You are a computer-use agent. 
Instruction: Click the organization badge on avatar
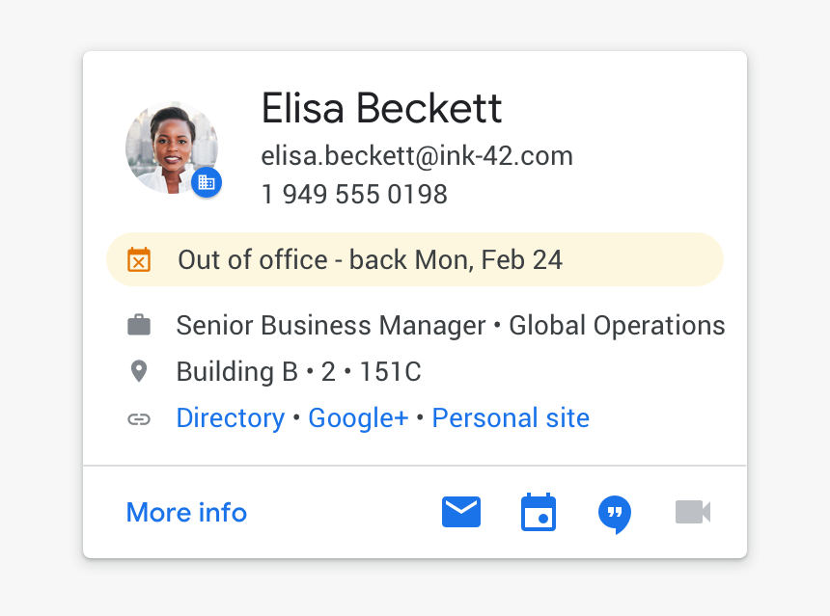(x=207, y=181)
